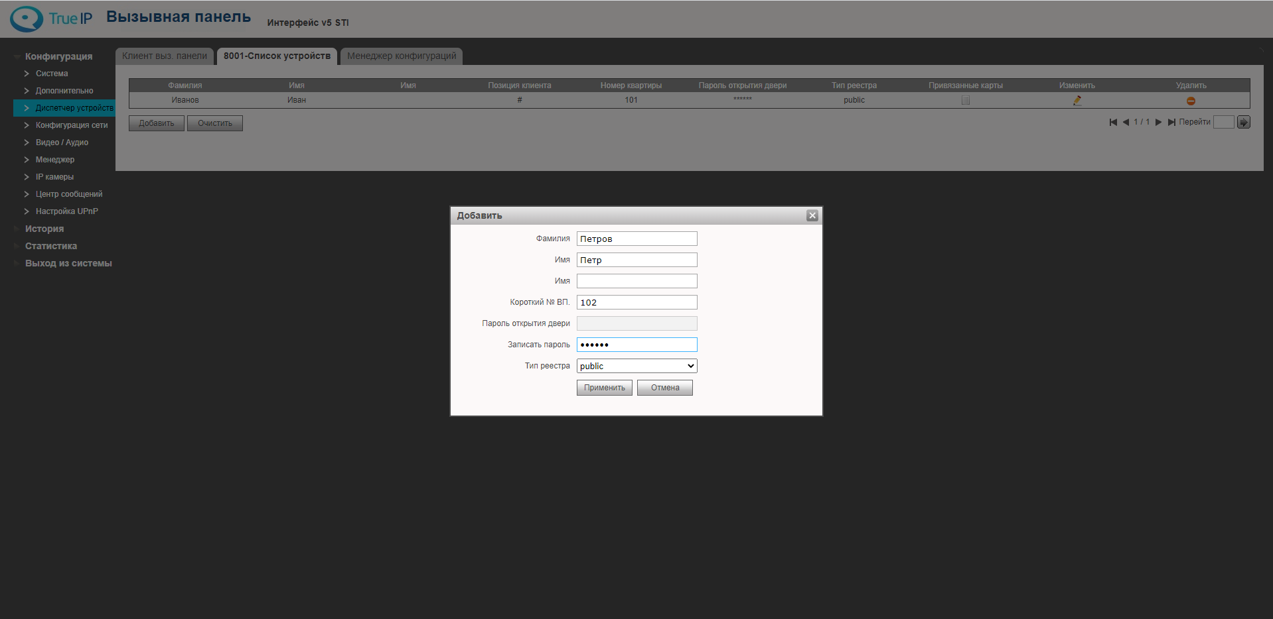Go to previous page arrow icon
The width and height of the screenshot is (1273, 619).
click(1126, 122)
